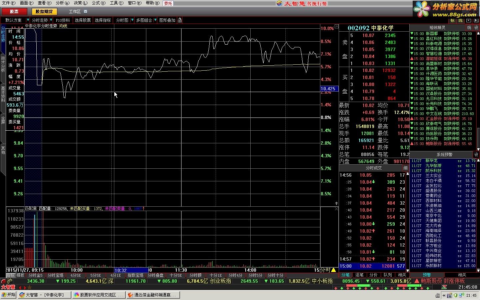Select the 指数宝塔 indicator tab
The width and height of the screenshot is (480, 300).
(135, 275)
